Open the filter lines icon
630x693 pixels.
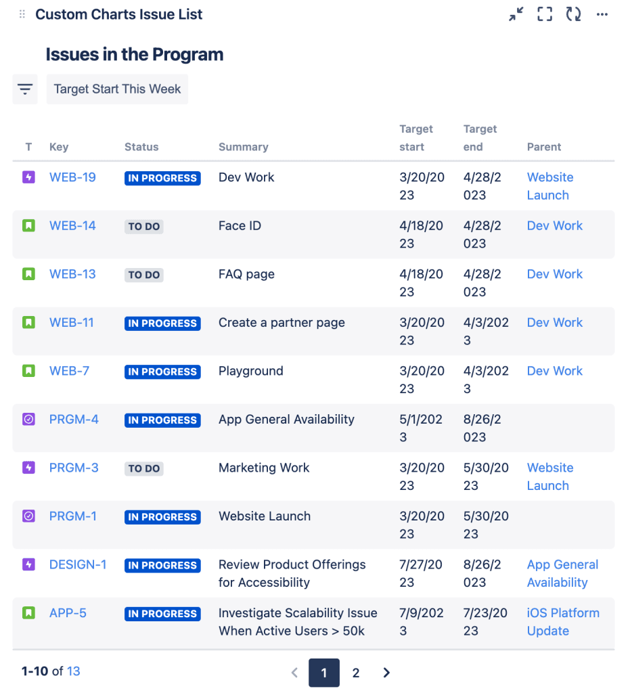click(25, 89)
